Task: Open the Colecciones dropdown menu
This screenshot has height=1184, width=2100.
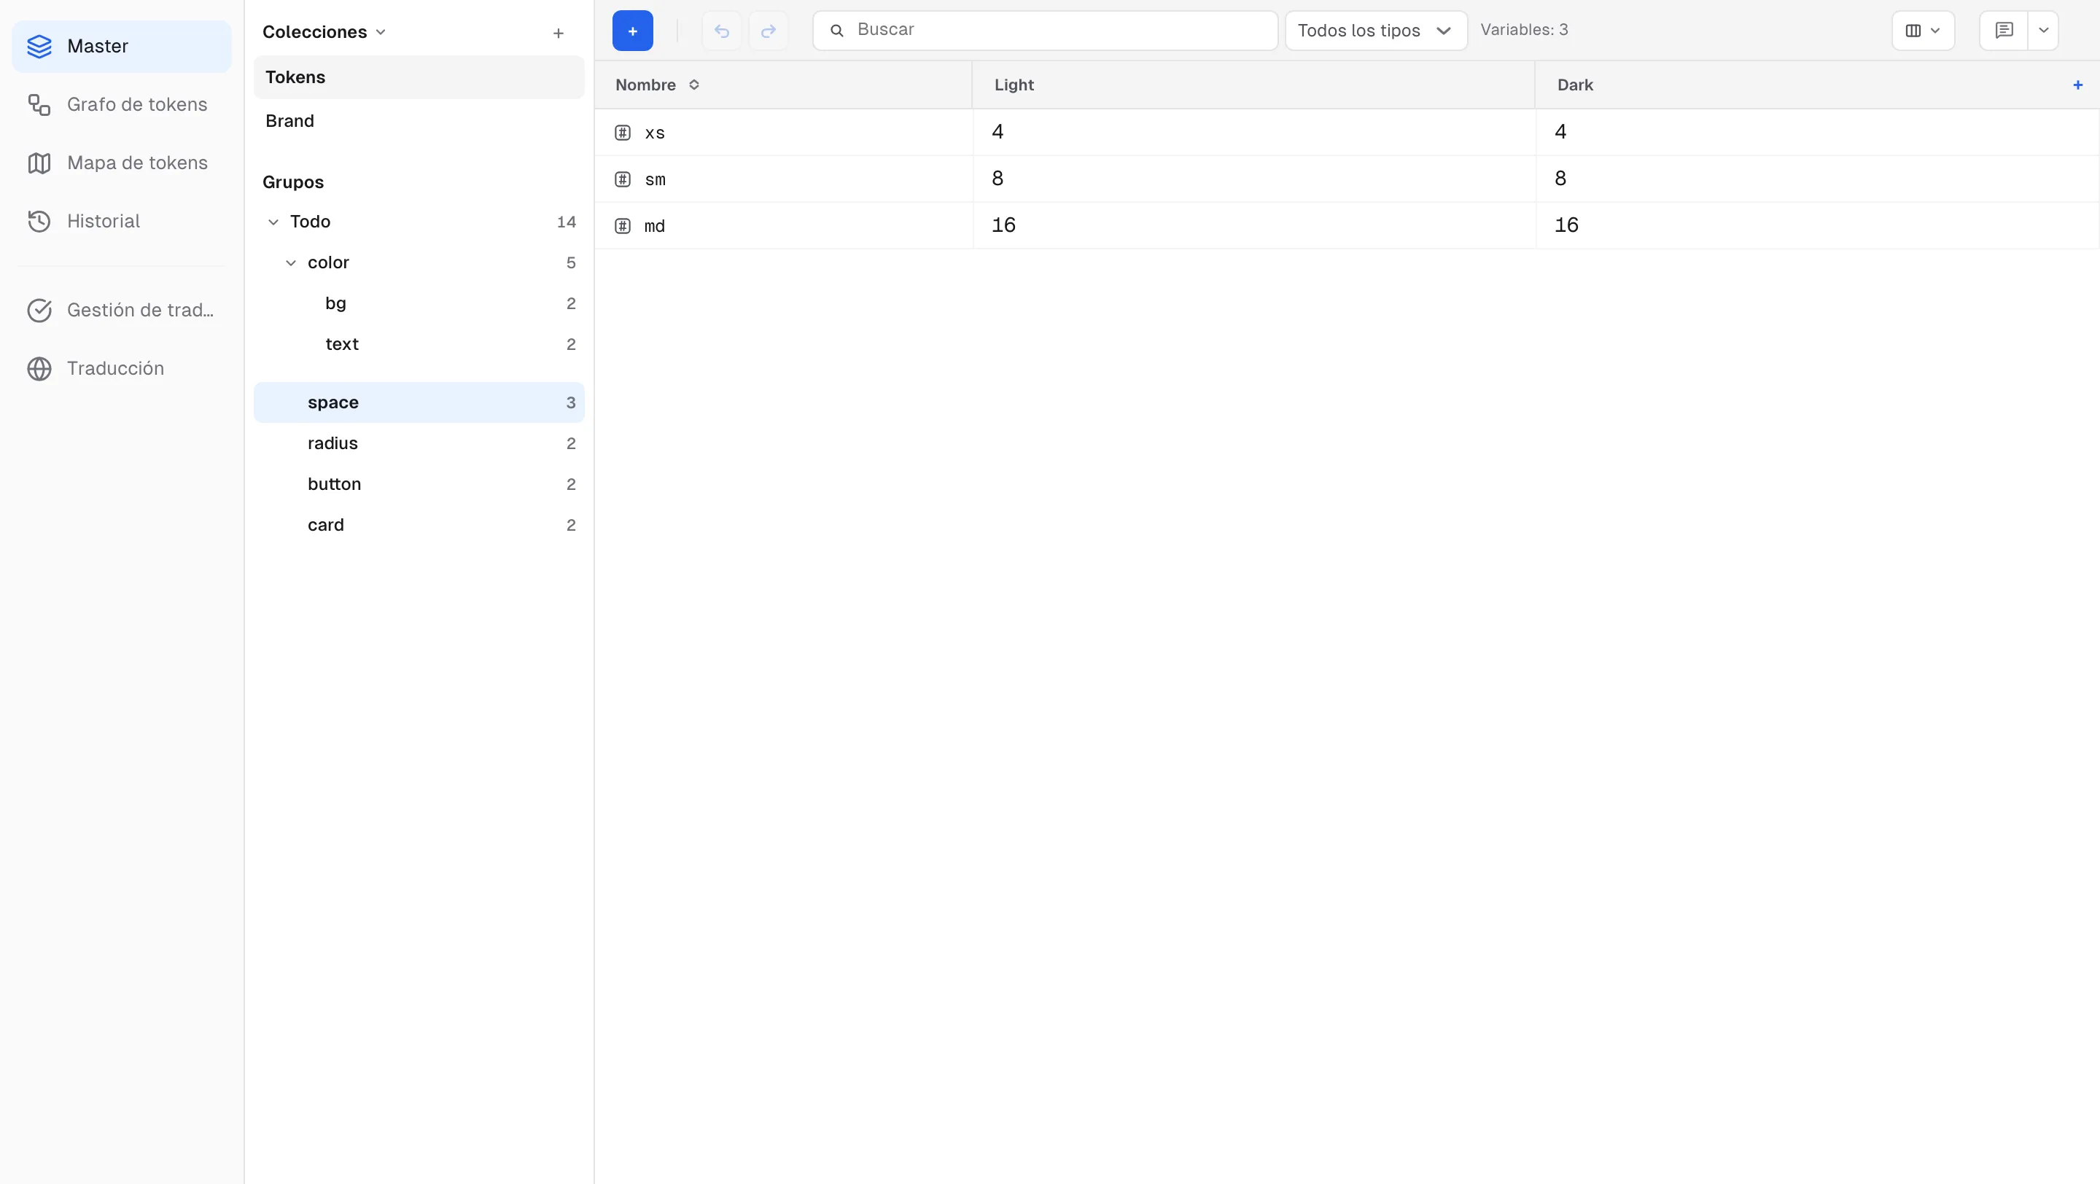Action: [324, 32]
